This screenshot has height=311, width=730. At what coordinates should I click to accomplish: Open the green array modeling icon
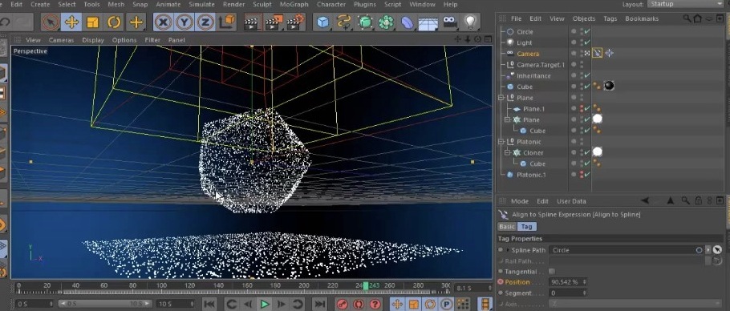coord(386,22)
